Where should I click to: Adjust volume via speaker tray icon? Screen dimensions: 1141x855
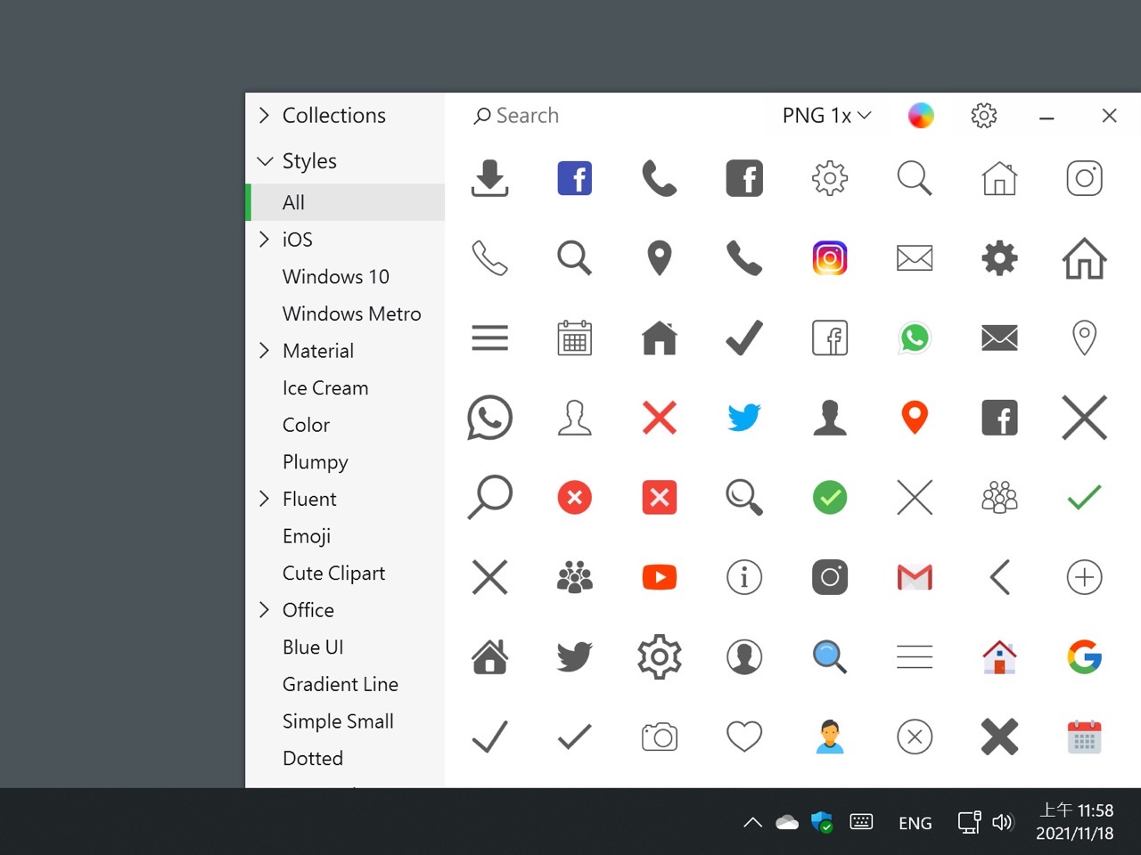pyautogui.click(x=1003, y=822)
